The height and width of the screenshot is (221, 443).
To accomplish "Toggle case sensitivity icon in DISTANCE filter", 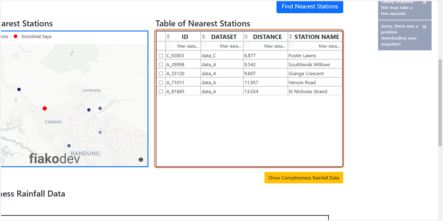I will 247,45.
